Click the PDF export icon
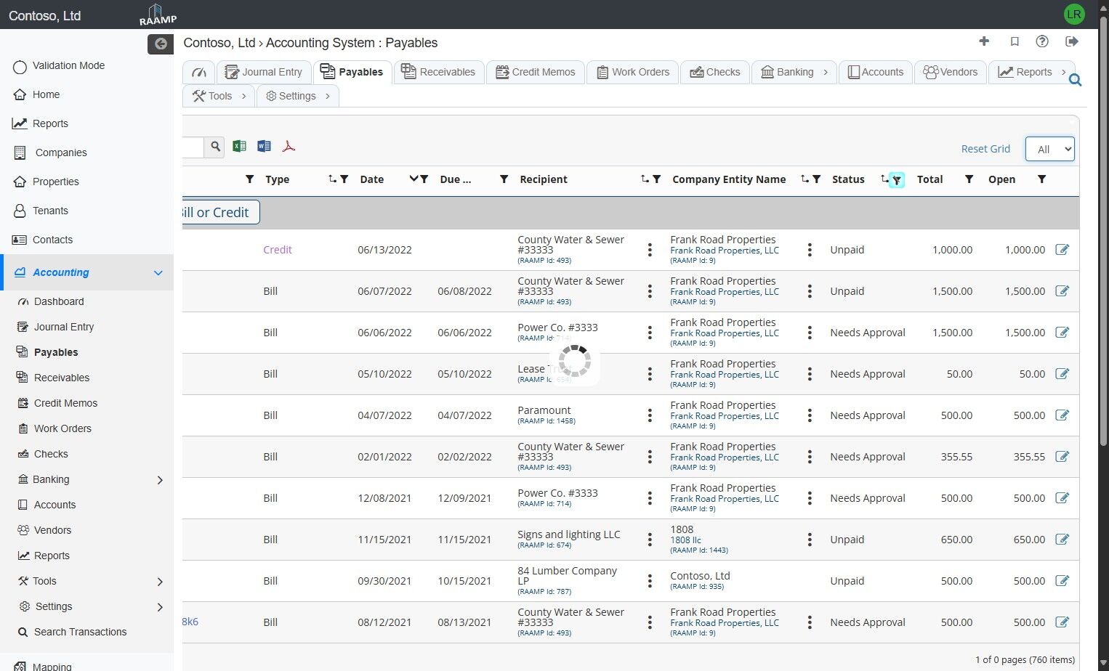 pos(289,146)
